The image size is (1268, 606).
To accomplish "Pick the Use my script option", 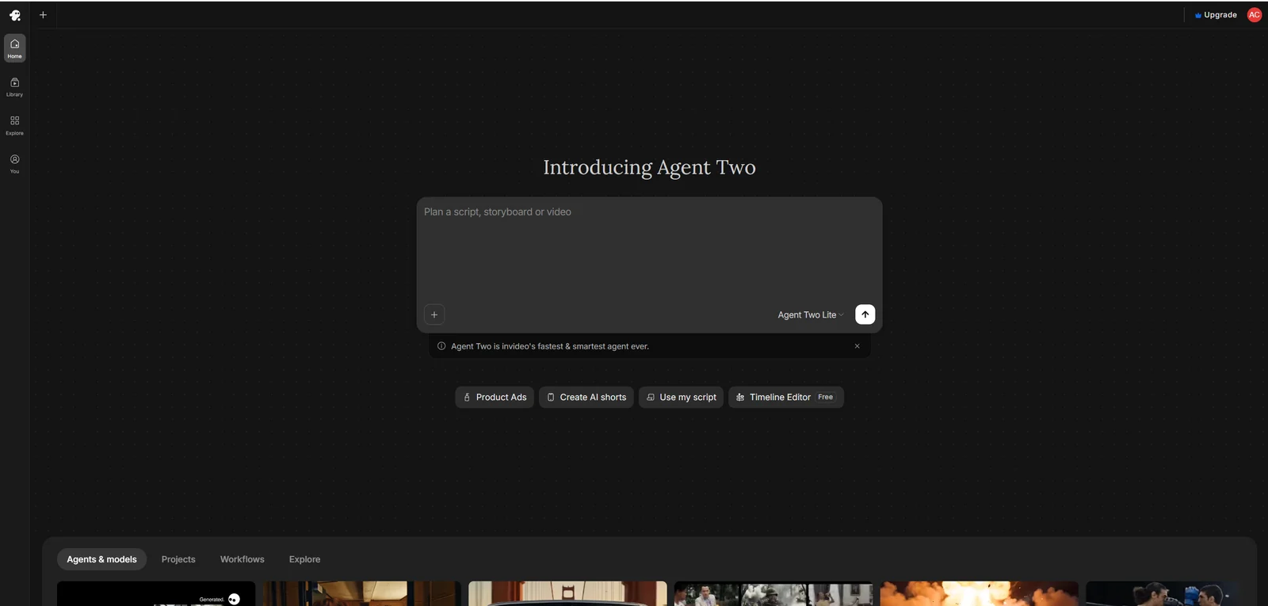I will point(682,397).
